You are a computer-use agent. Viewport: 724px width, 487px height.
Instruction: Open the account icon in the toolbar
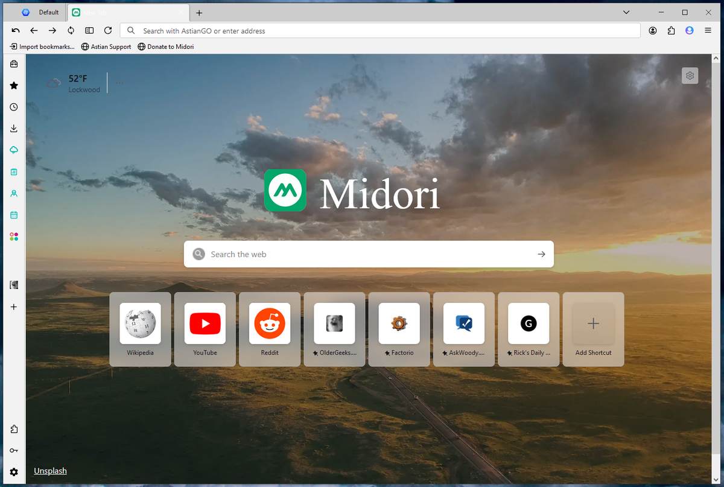pos(653,31)
